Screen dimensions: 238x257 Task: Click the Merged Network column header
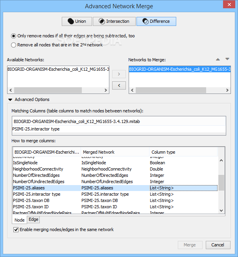(x=115, y=152)
